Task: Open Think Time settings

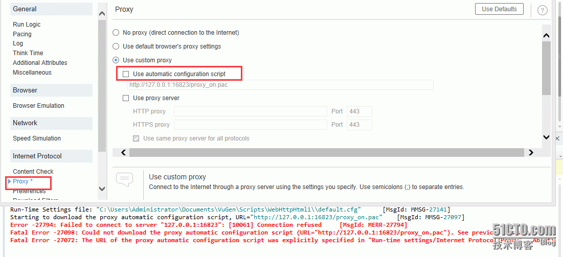Action: tap(28, 53)
